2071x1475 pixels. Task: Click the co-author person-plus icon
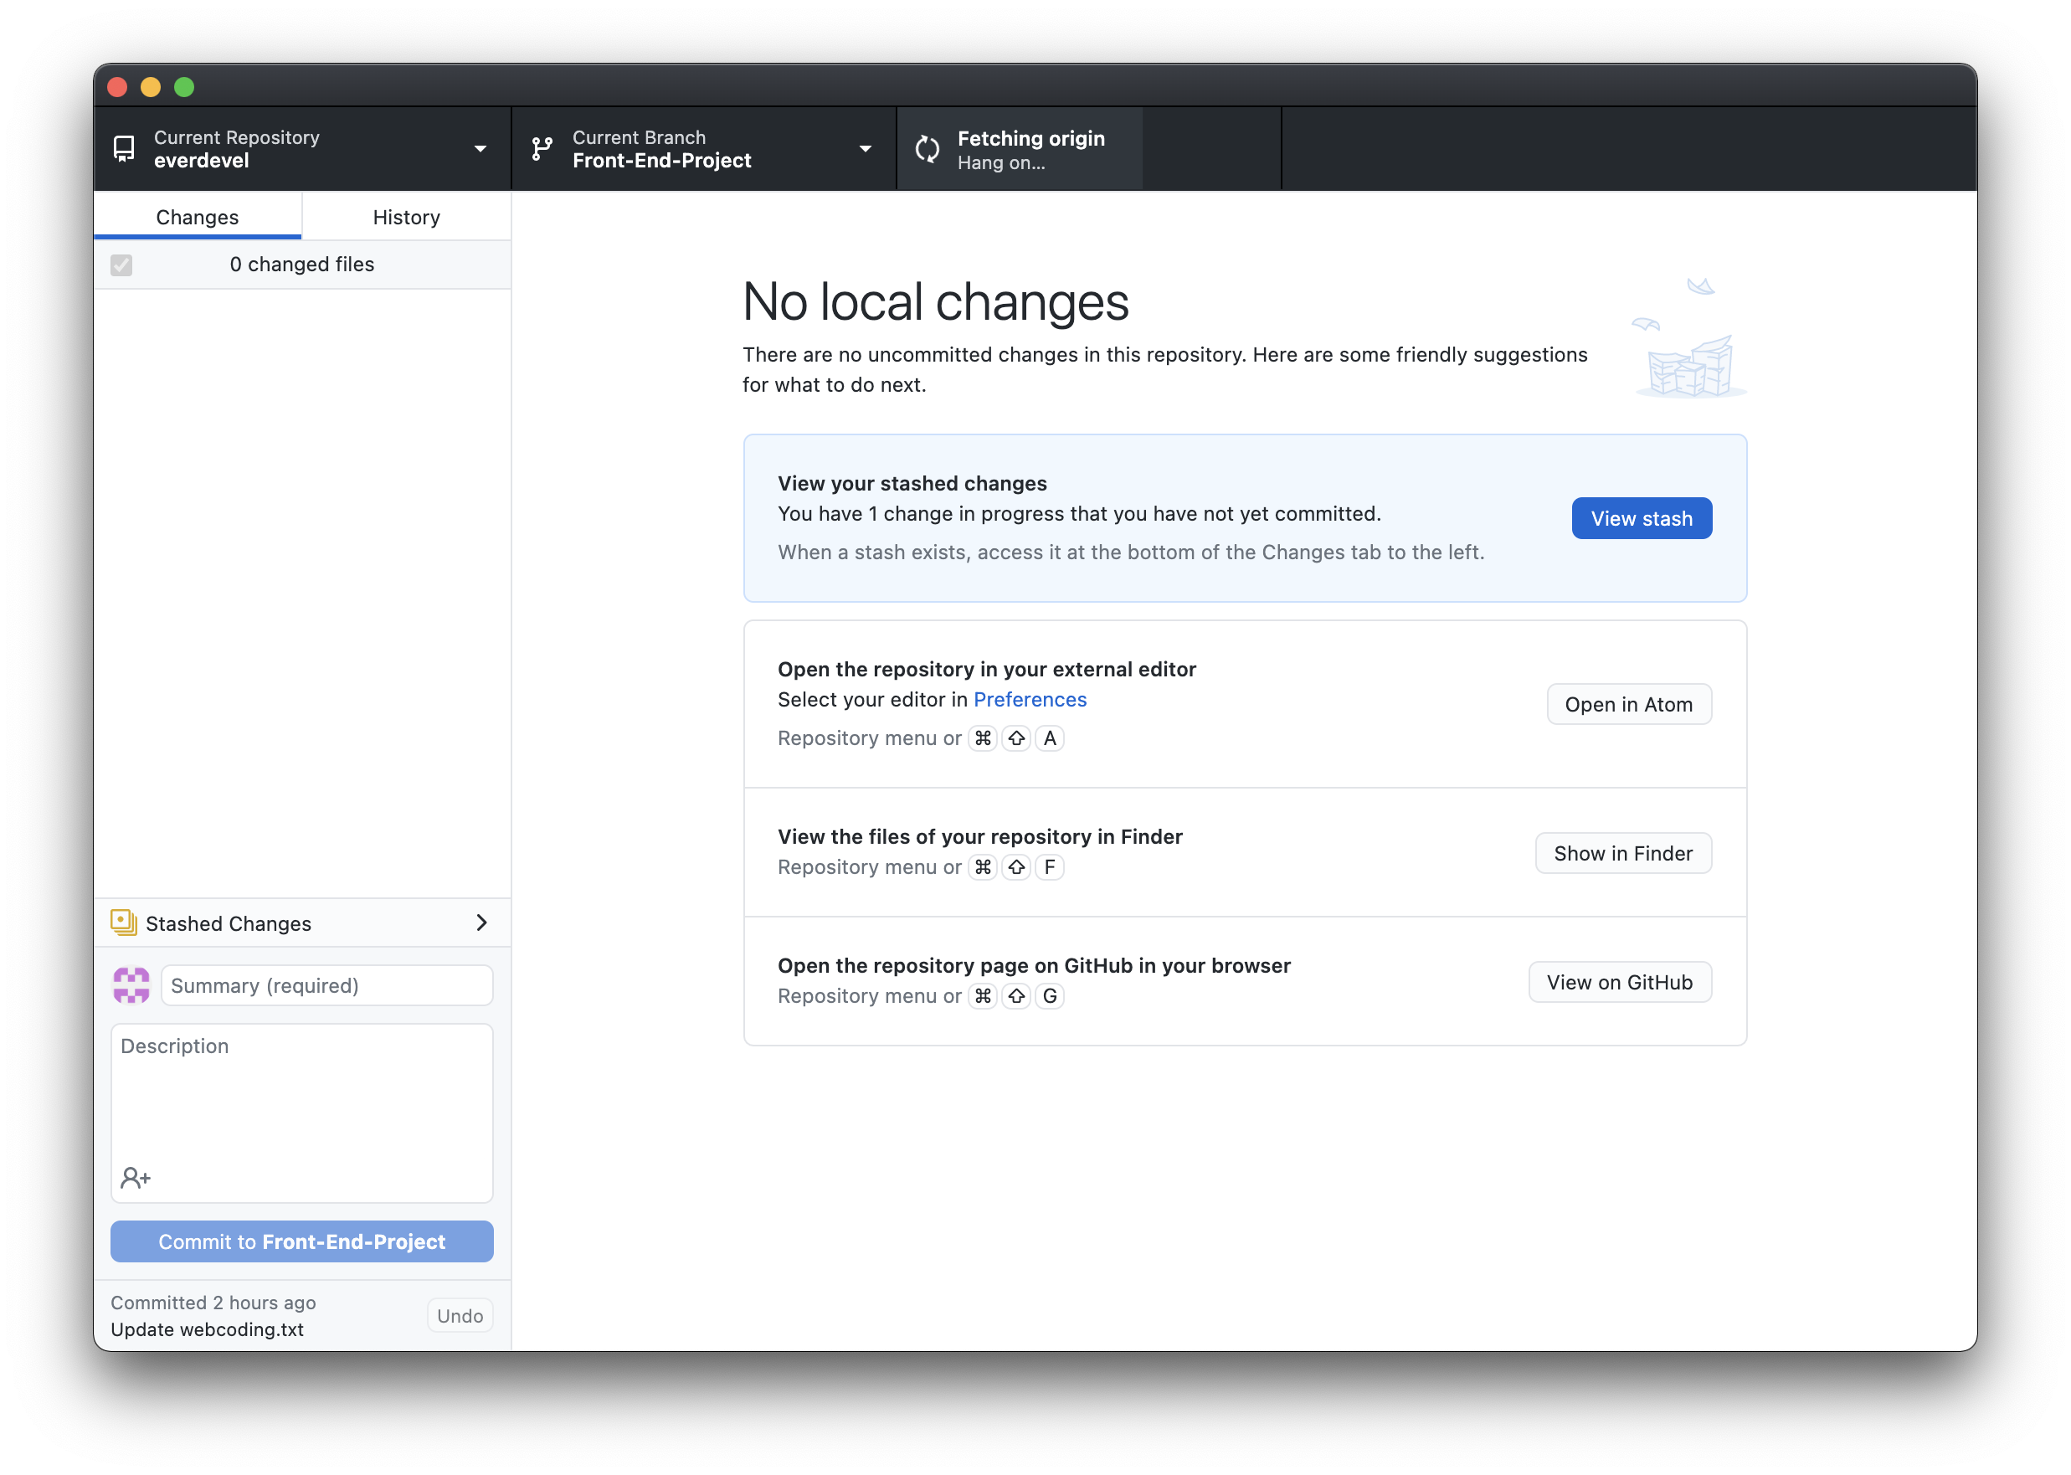coord(136,1176)
